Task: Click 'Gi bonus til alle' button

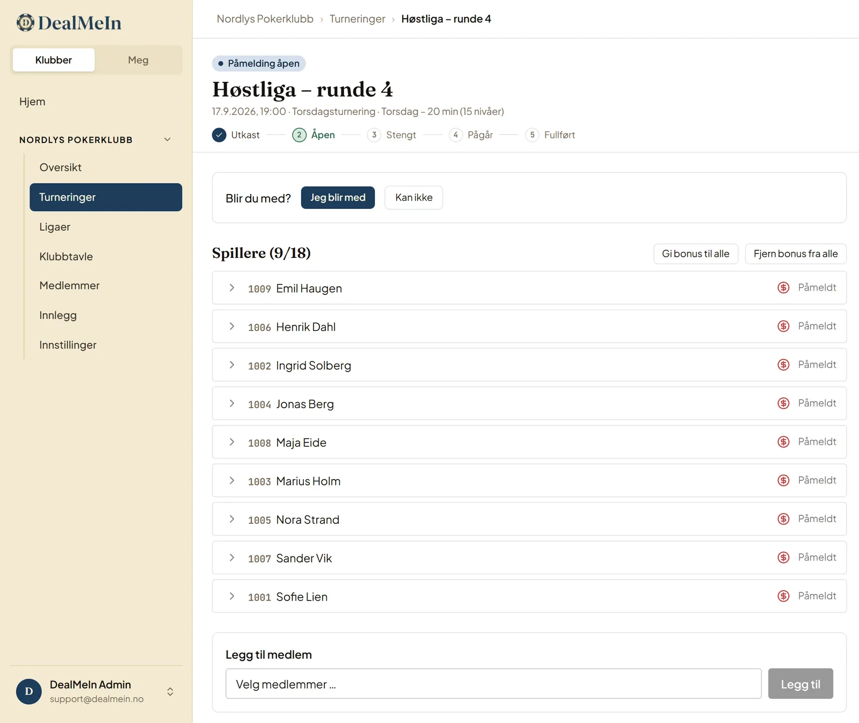Action: pyautogui.click(x=696, y=254)
